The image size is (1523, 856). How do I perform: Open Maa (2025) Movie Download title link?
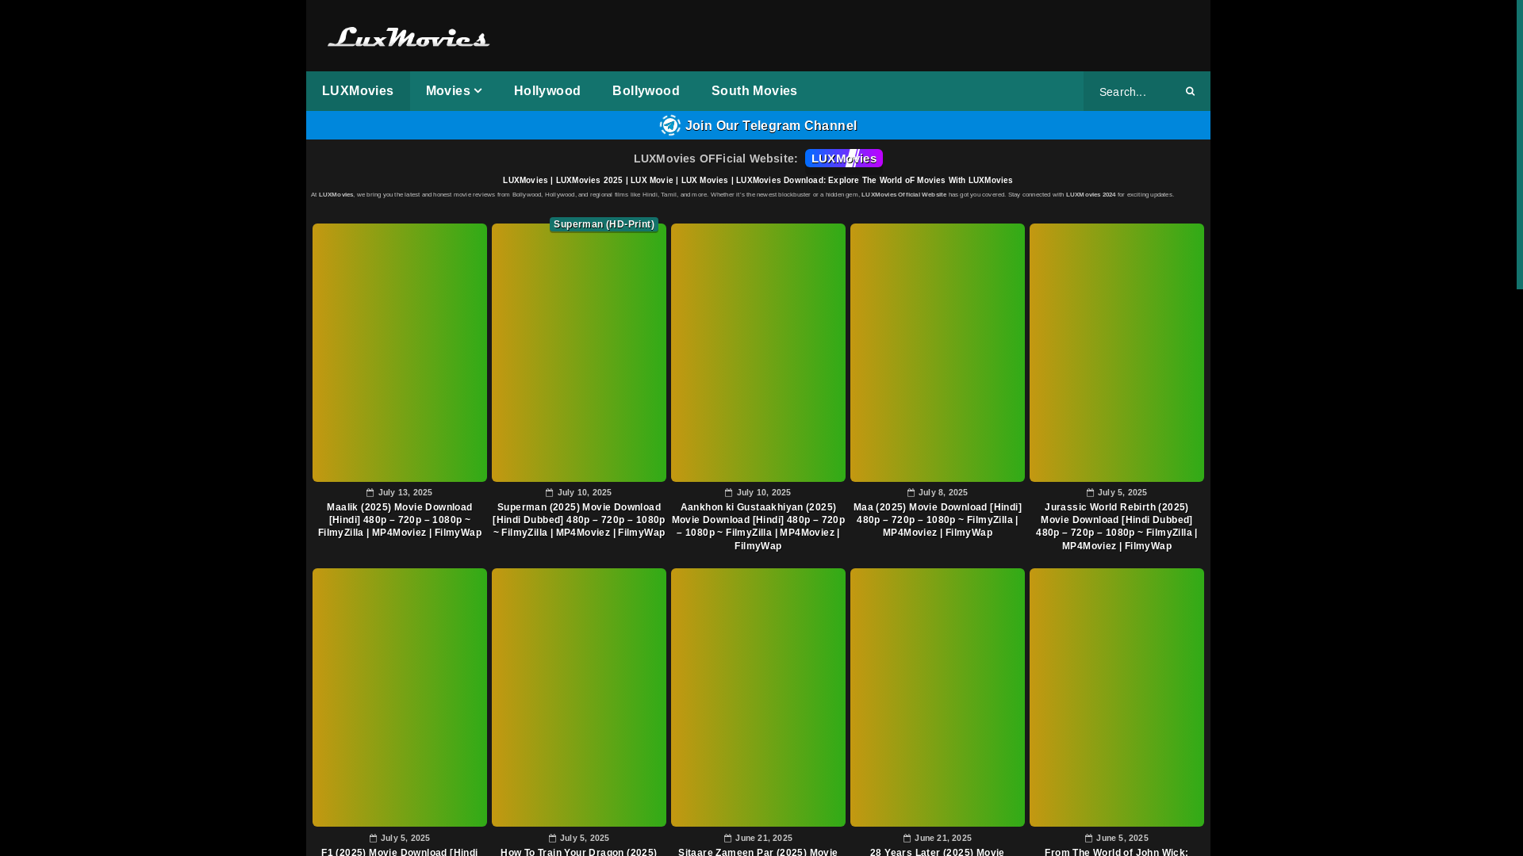[x=938, y=520]
